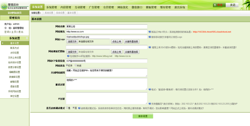Click 选择文件 for the website Logo
This screenshot has width=250, height=126.
(72, 41)
